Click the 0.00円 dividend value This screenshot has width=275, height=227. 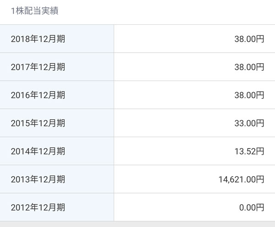click(x=251, y=207)
